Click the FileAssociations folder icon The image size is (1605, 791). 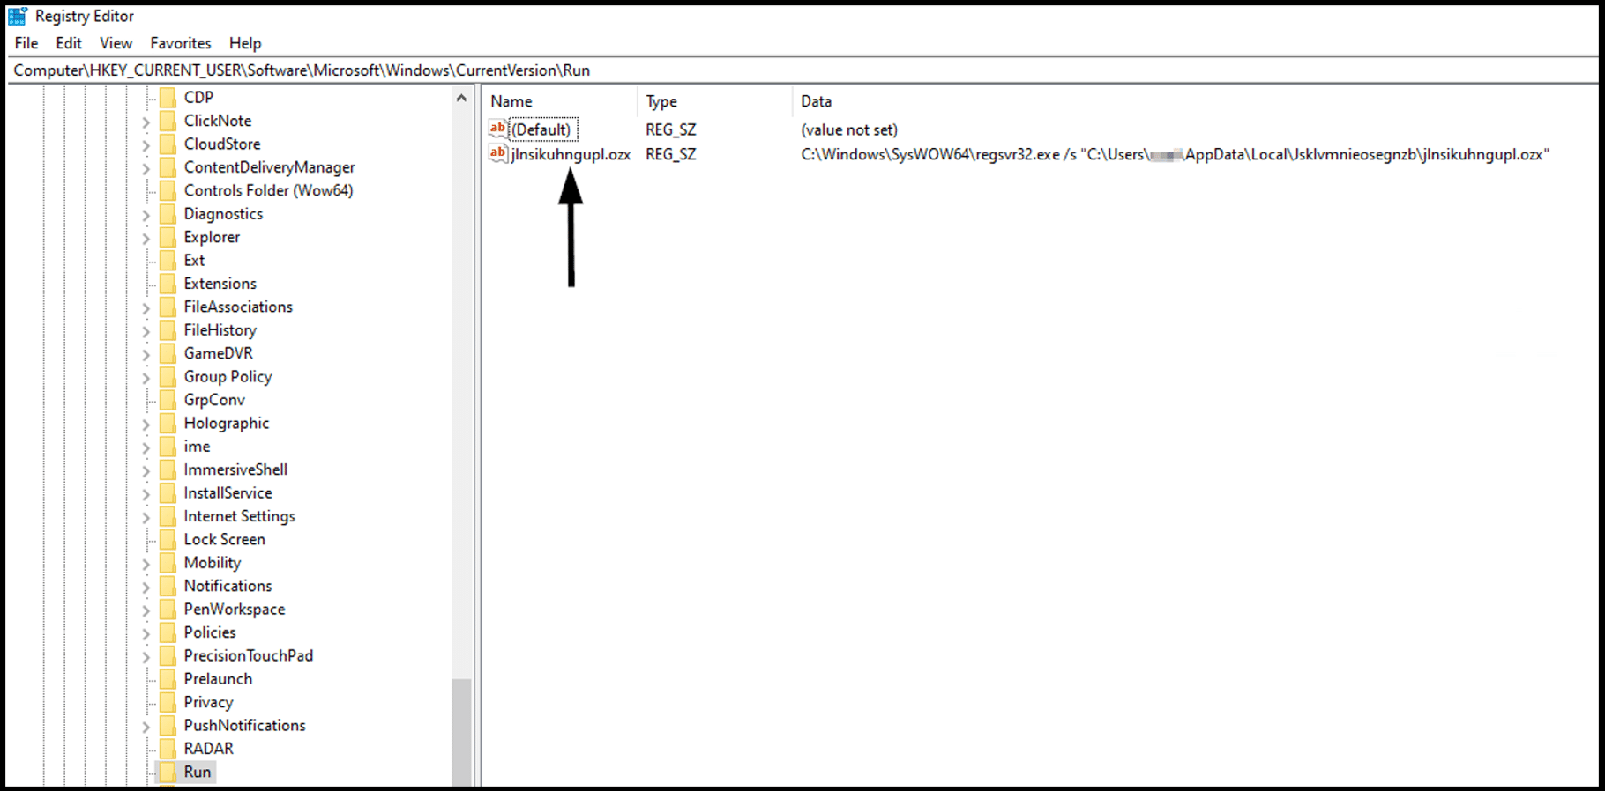click(168, 307)
